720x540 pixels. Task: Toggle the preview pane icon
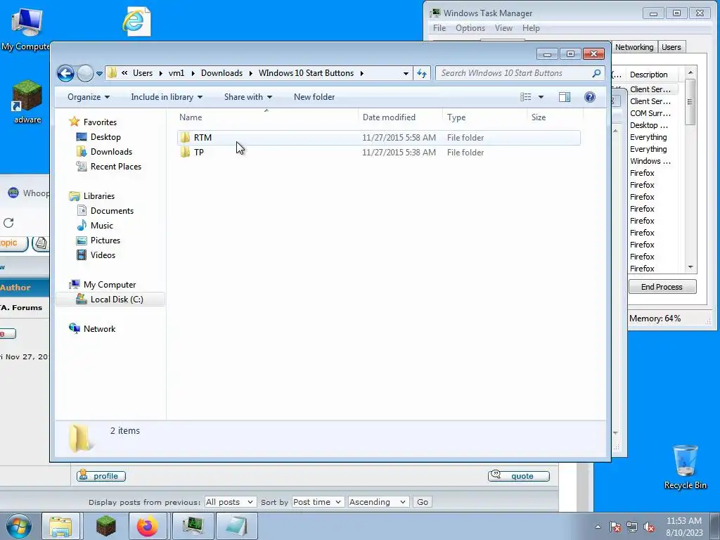(x=565, y=97)
